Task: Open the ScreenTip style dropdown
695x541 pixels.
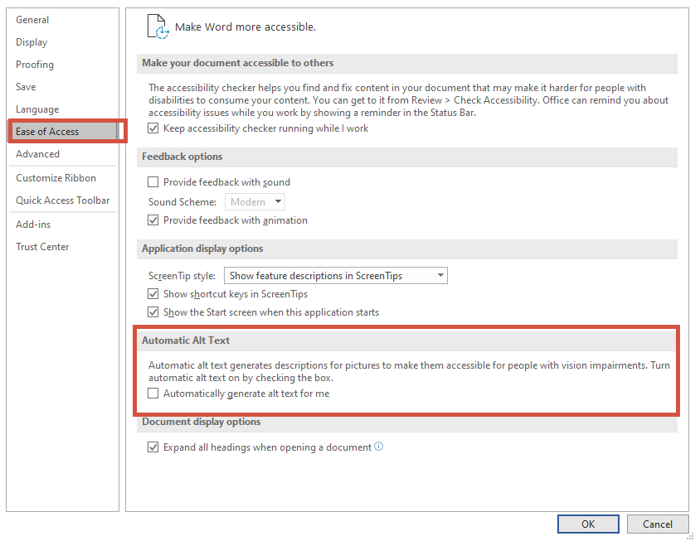Action: tap(336, 276)
